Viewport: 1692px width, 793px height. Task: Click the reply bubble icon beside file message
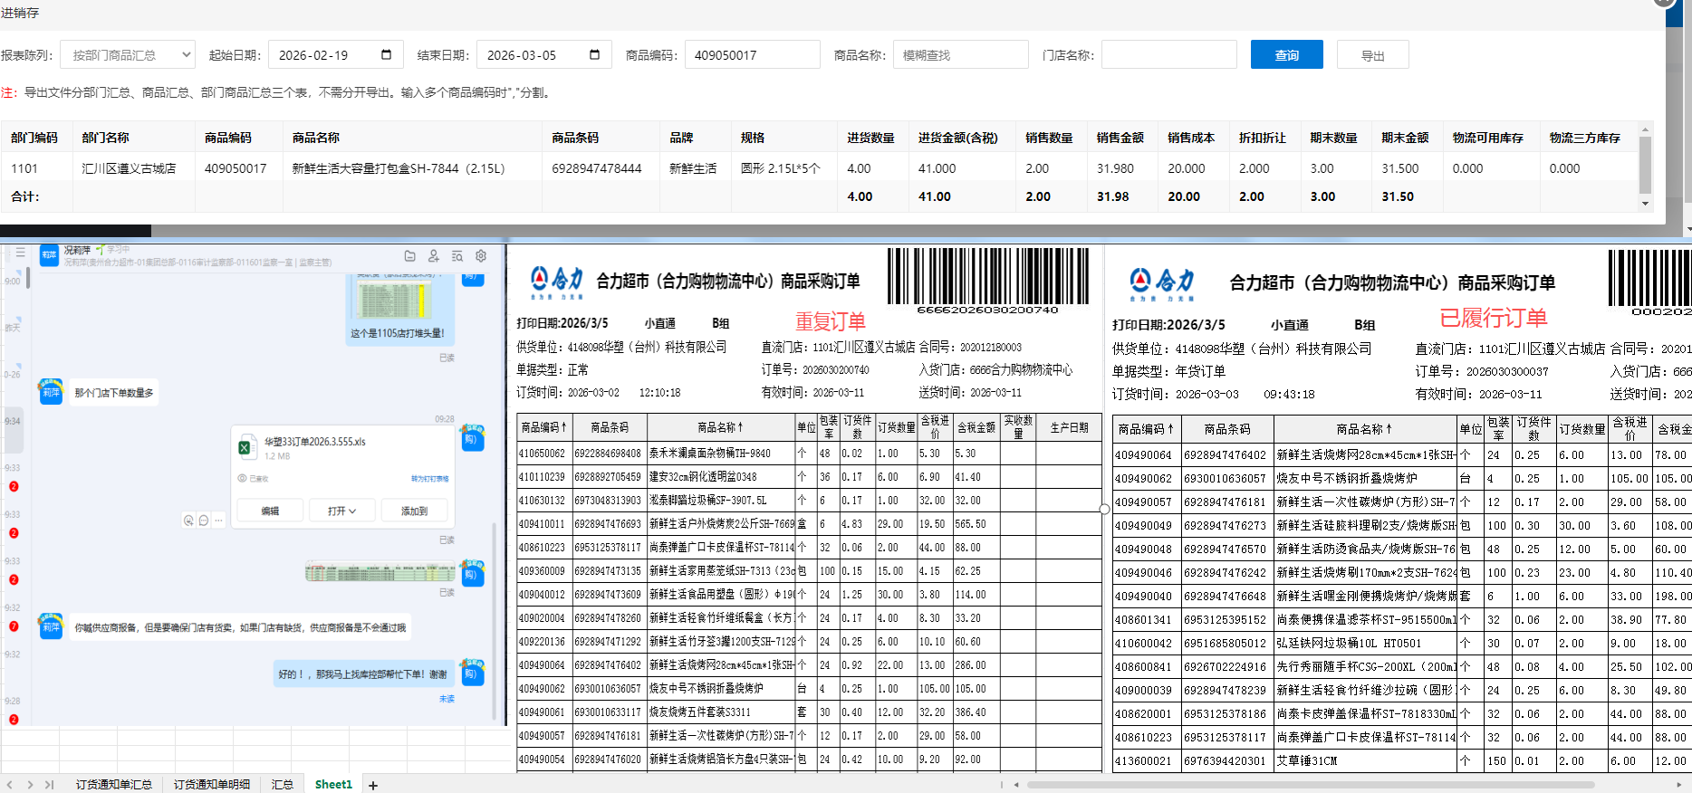(204, 521)
